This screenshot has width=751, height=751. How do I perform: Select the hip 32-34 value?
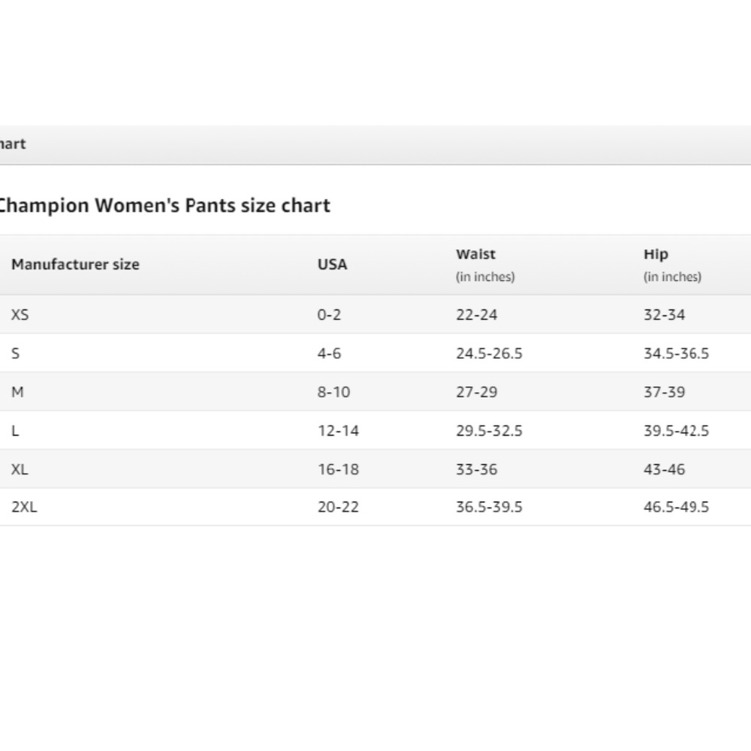coord(665,315)
